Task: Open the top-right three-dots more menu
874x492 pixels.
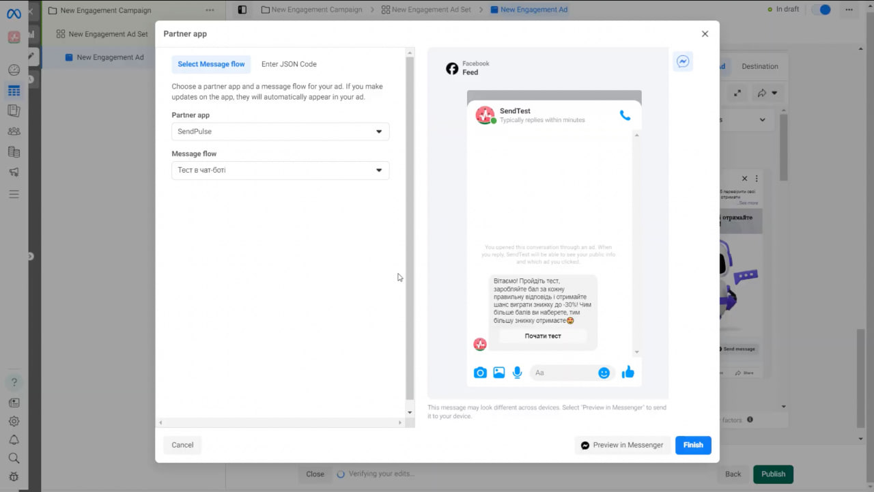Action: pyautogui.click(x=849, y=10)
